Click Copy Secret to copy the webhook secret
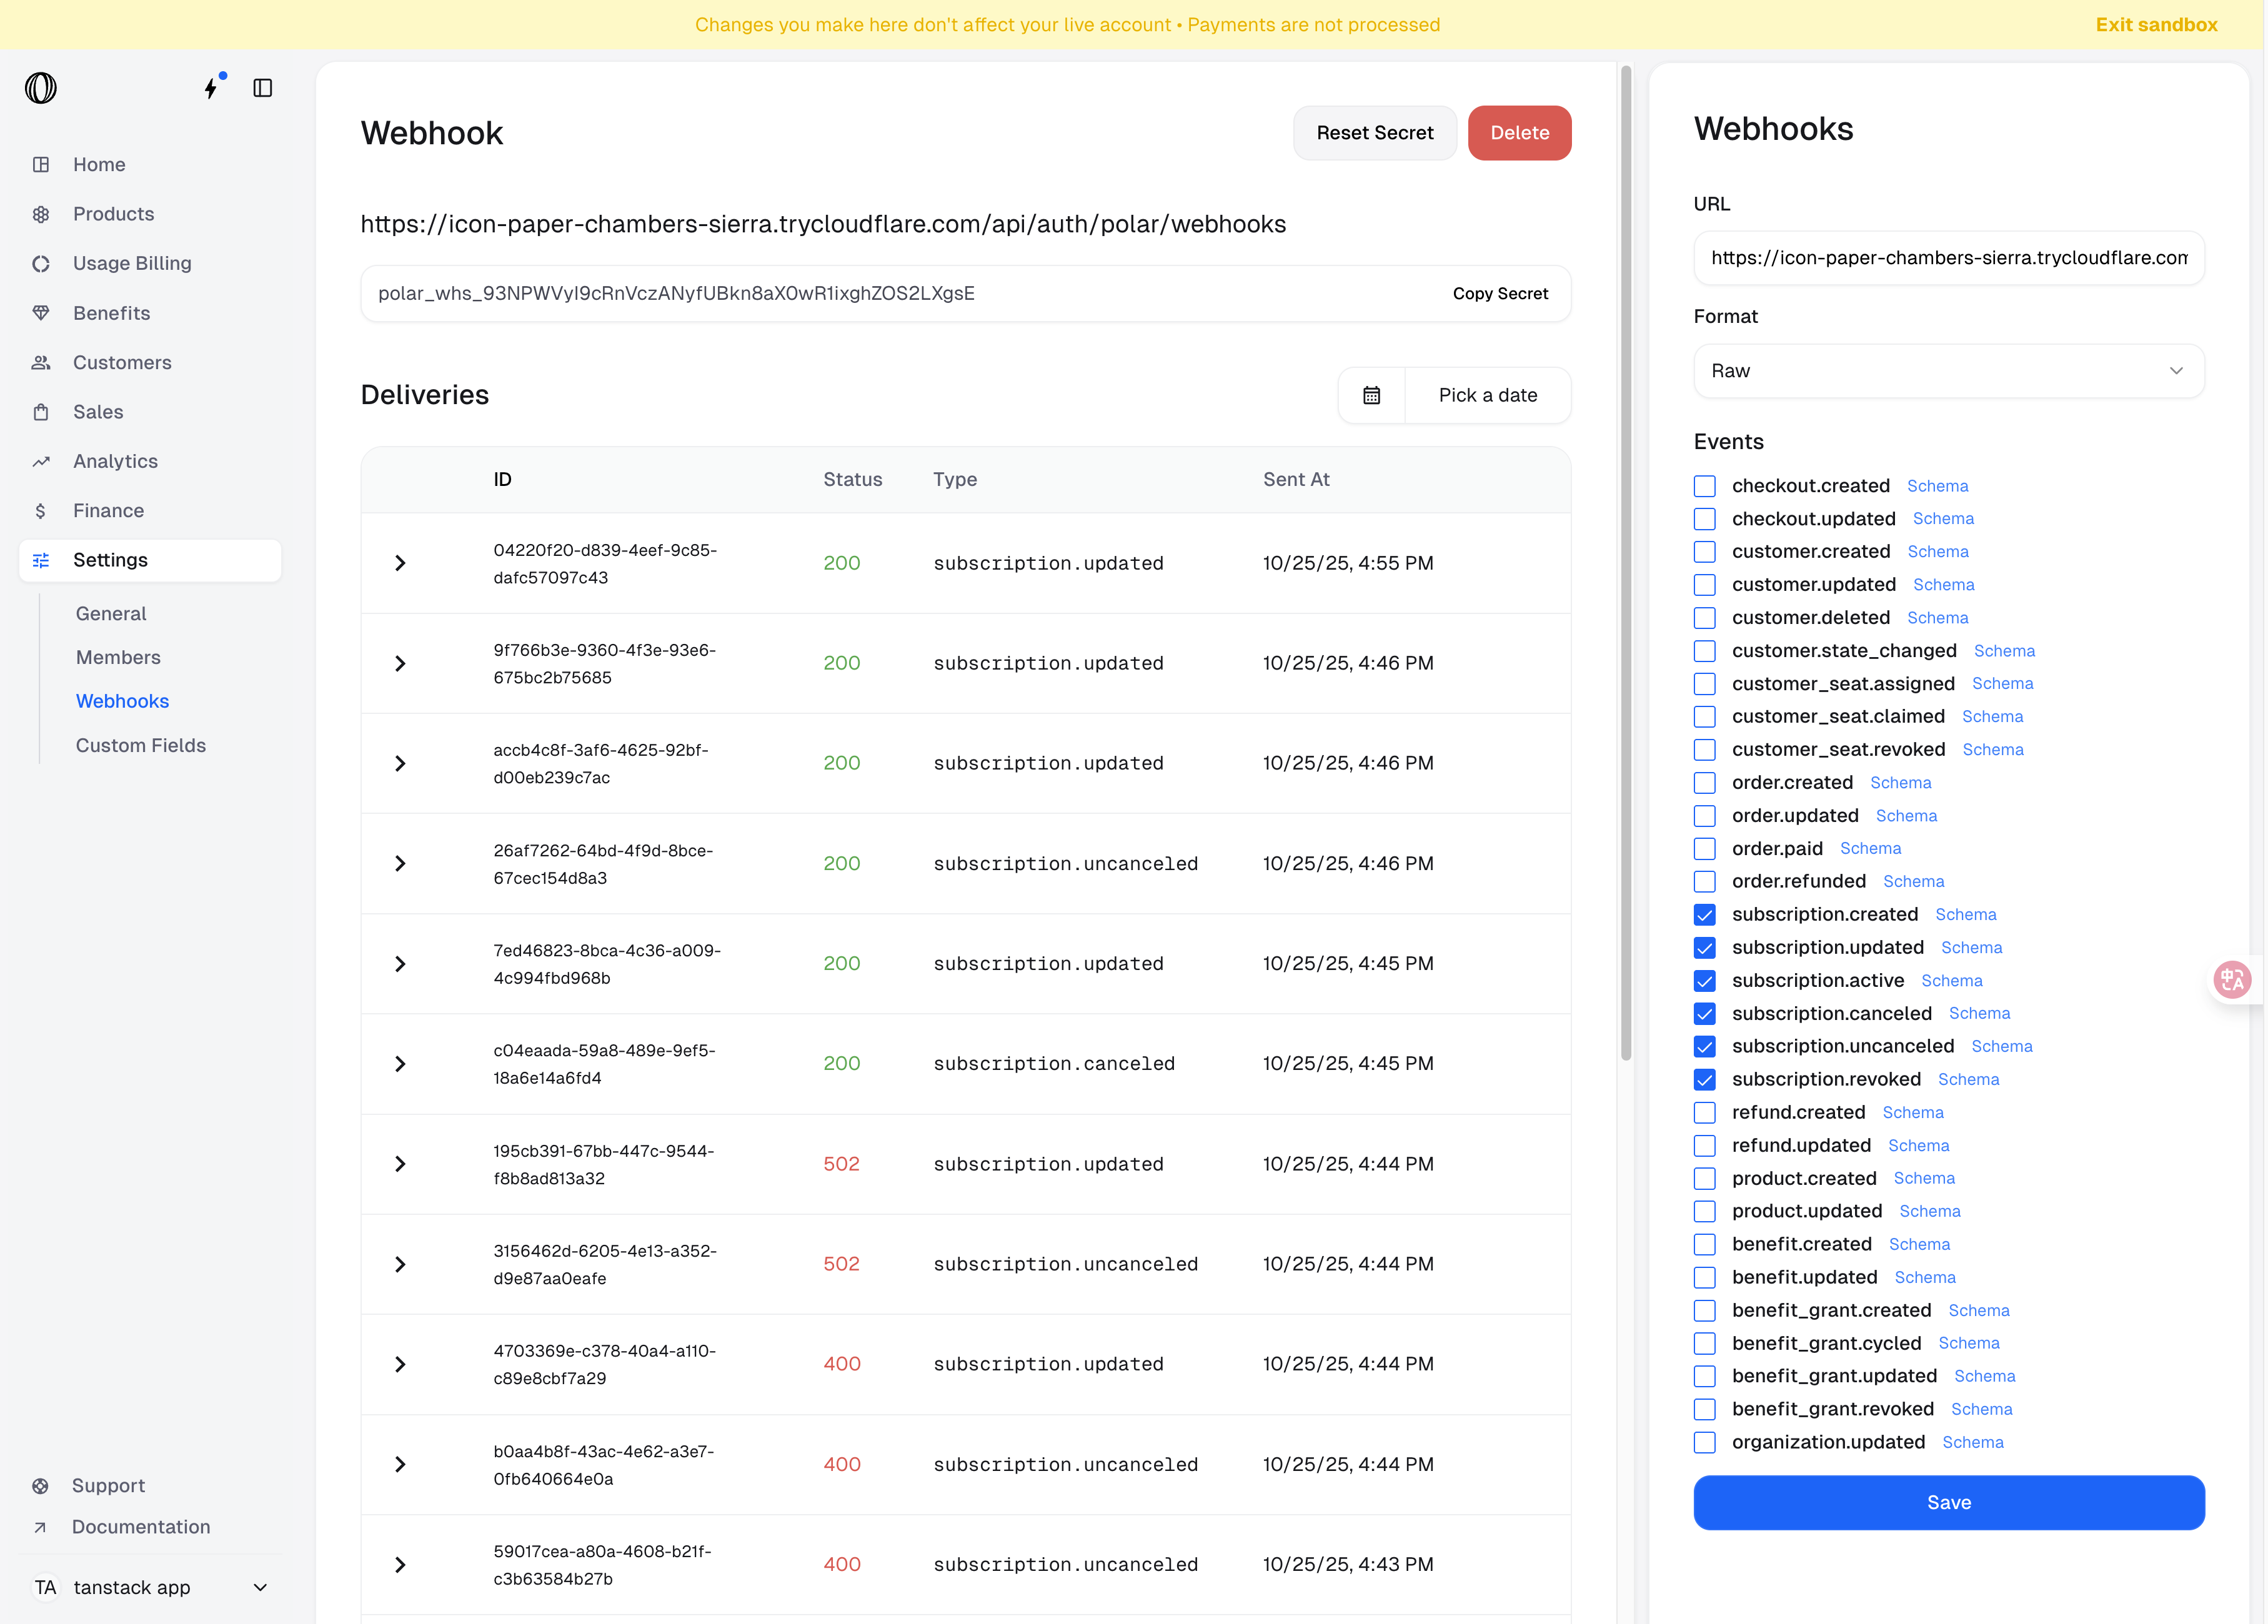 tap(1500, 293)
